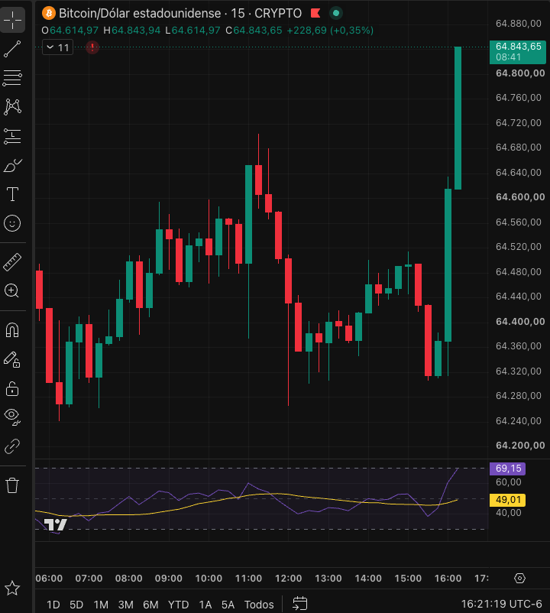Activate the zoom in tool
The image size is (550, 613).
point(11,291)
